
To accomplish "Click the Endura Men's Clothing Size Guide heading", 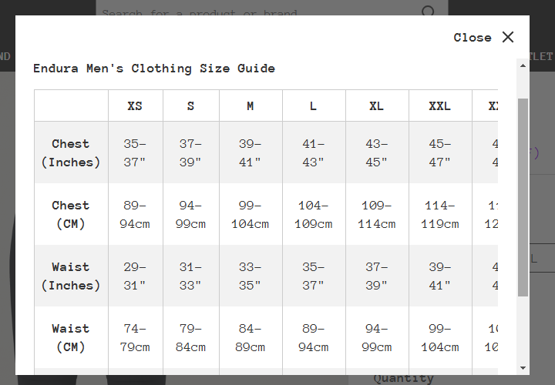I will (154, 69).
